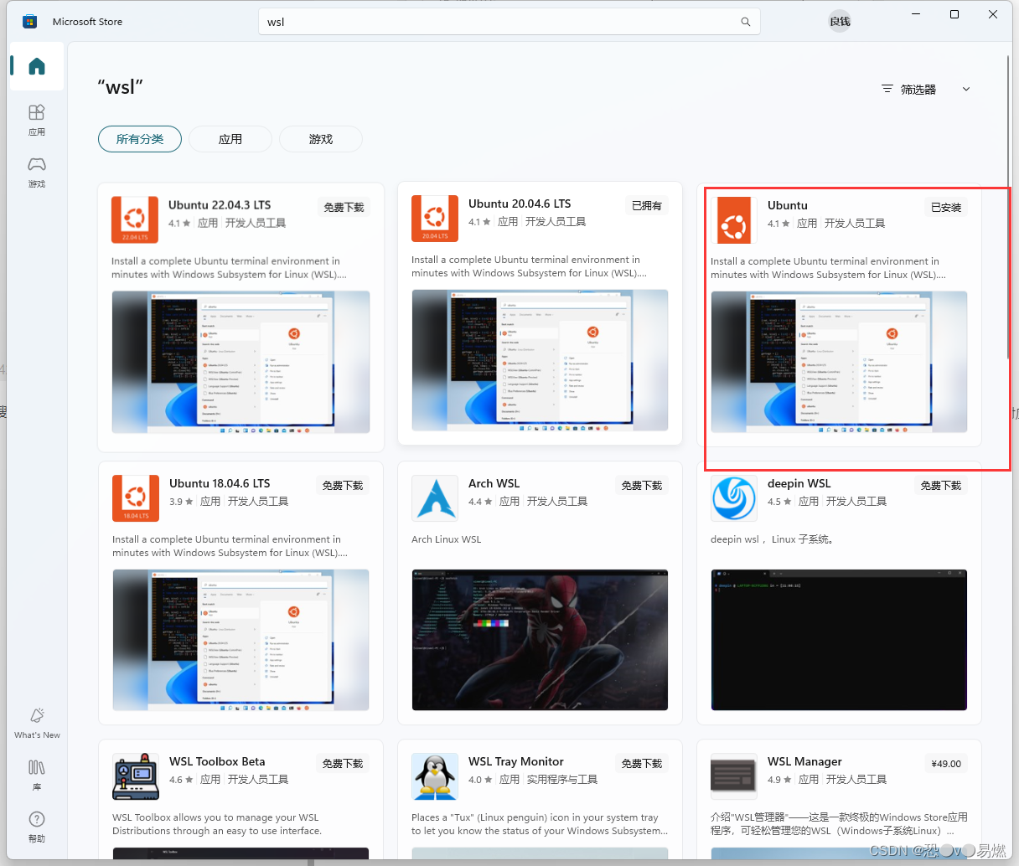Click the deepin WSL app icon
Screen dimensions: 1019x866
pos(734,498)
